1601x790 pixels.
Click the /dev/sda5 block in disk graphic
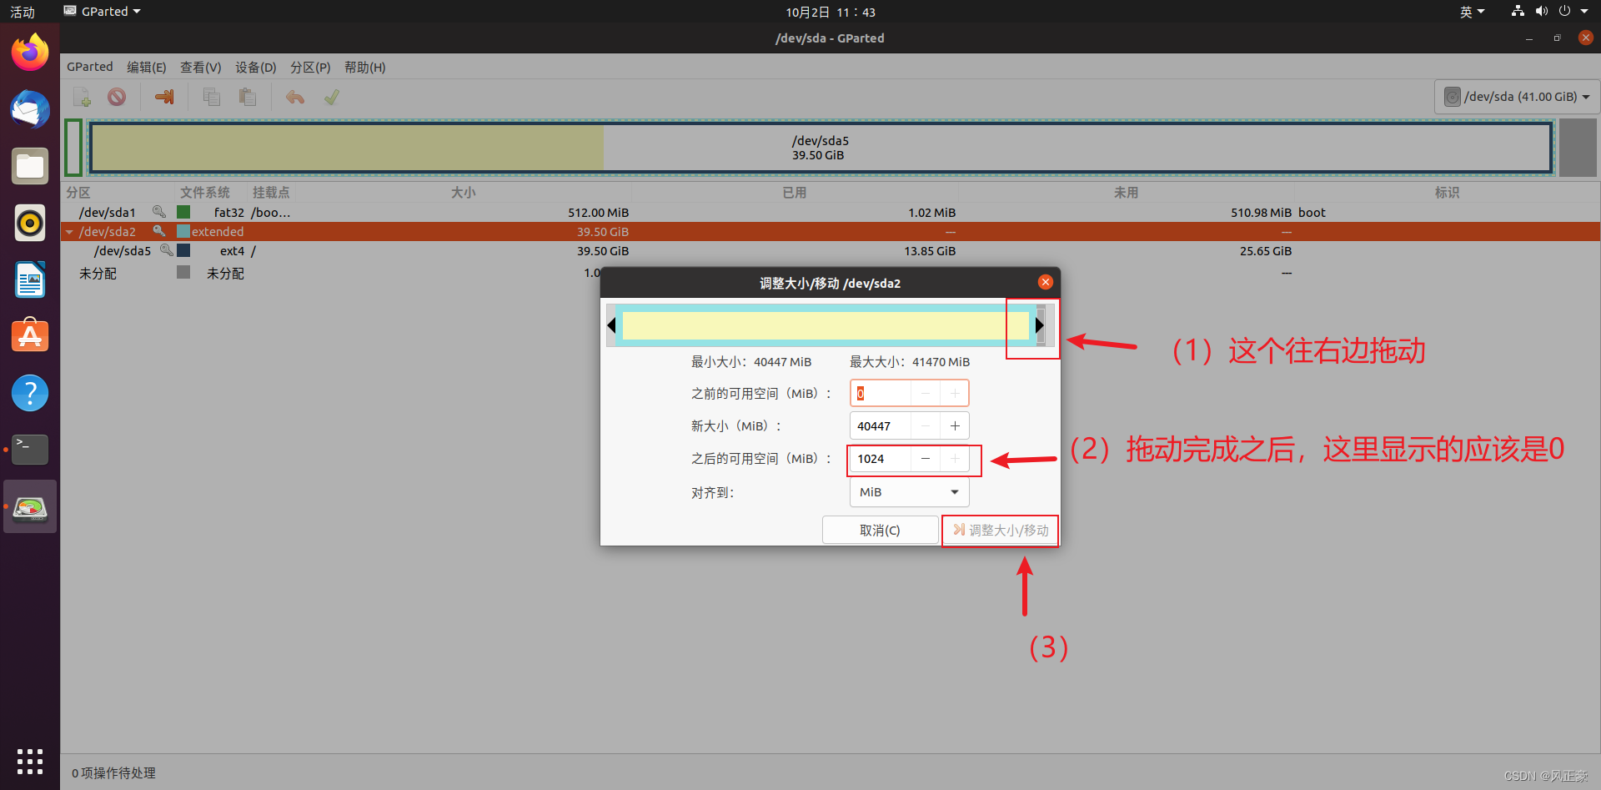(821, 148)
